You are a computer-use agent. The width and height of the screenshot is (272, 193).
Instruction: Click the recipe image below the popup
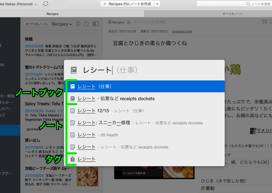click(x=154, y=173)
